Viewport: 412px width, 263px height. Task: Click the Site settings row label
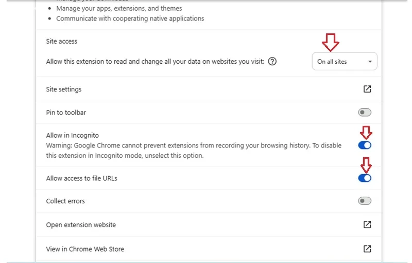[x=64, y=89]
